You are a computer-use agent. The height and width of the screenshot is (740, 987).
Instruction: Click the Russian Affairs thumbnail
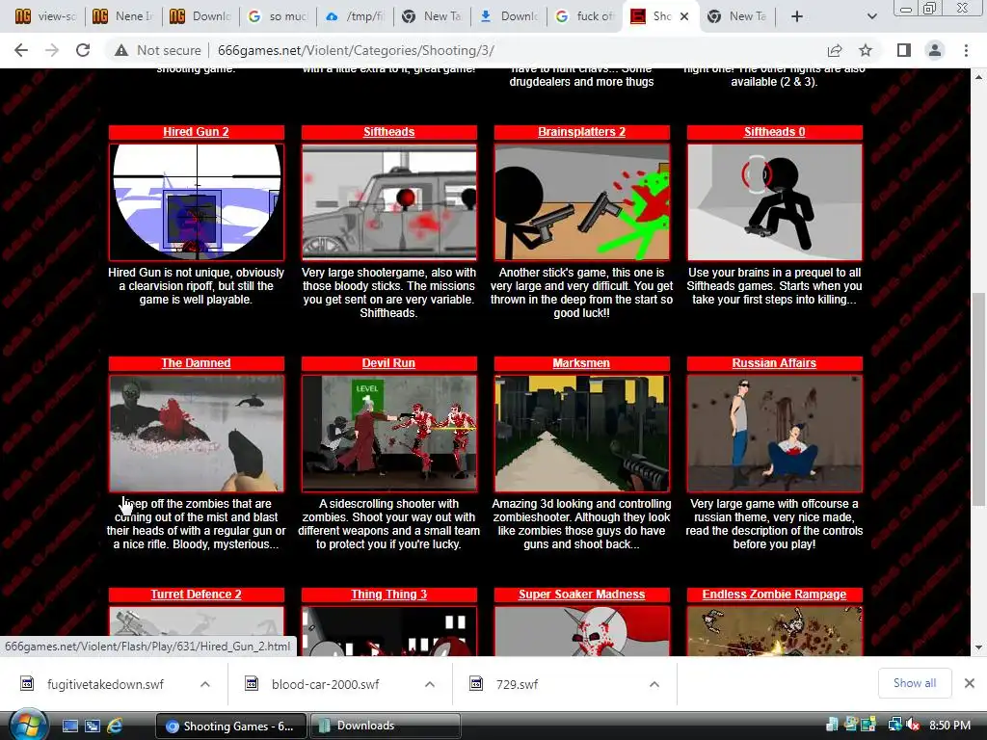[775, 434]
